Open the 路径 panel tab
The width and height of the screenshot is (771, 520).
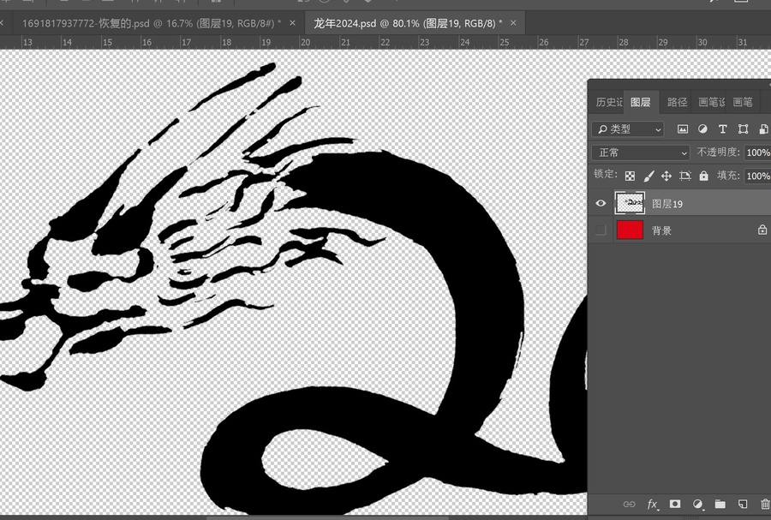pos(677,102)
